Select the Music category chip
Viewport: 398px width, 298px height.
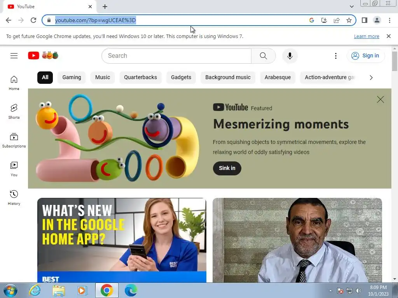click(x=103, y=77)
